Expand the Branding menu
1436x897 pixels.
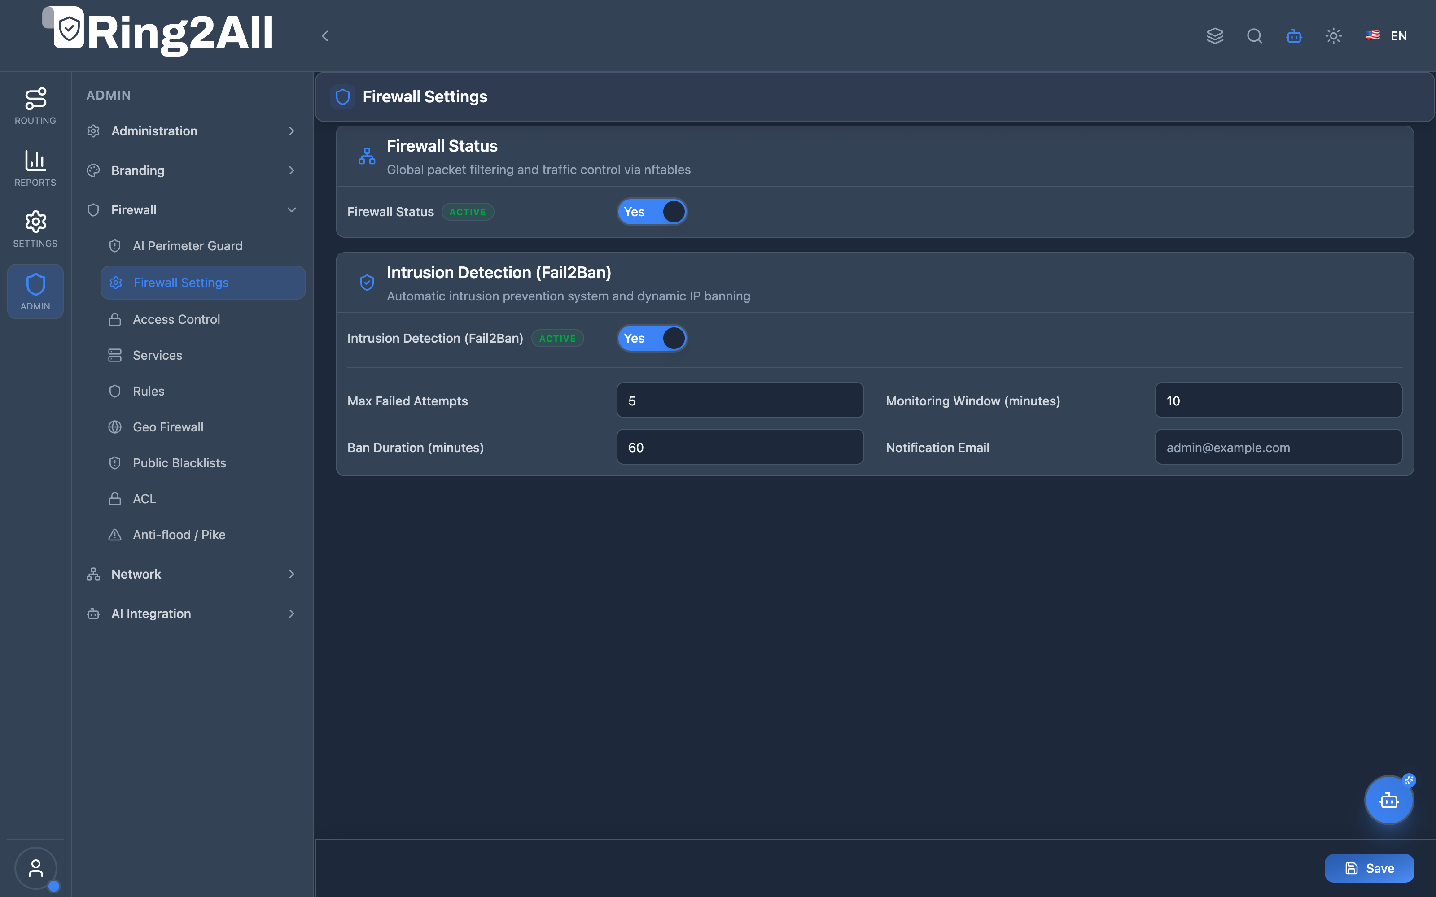click(191, 170)
